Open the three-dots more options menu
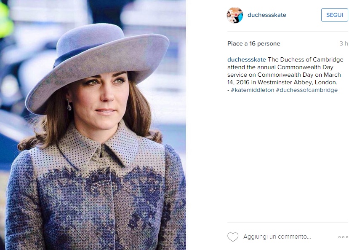349x250 pixels. [343, 237]
